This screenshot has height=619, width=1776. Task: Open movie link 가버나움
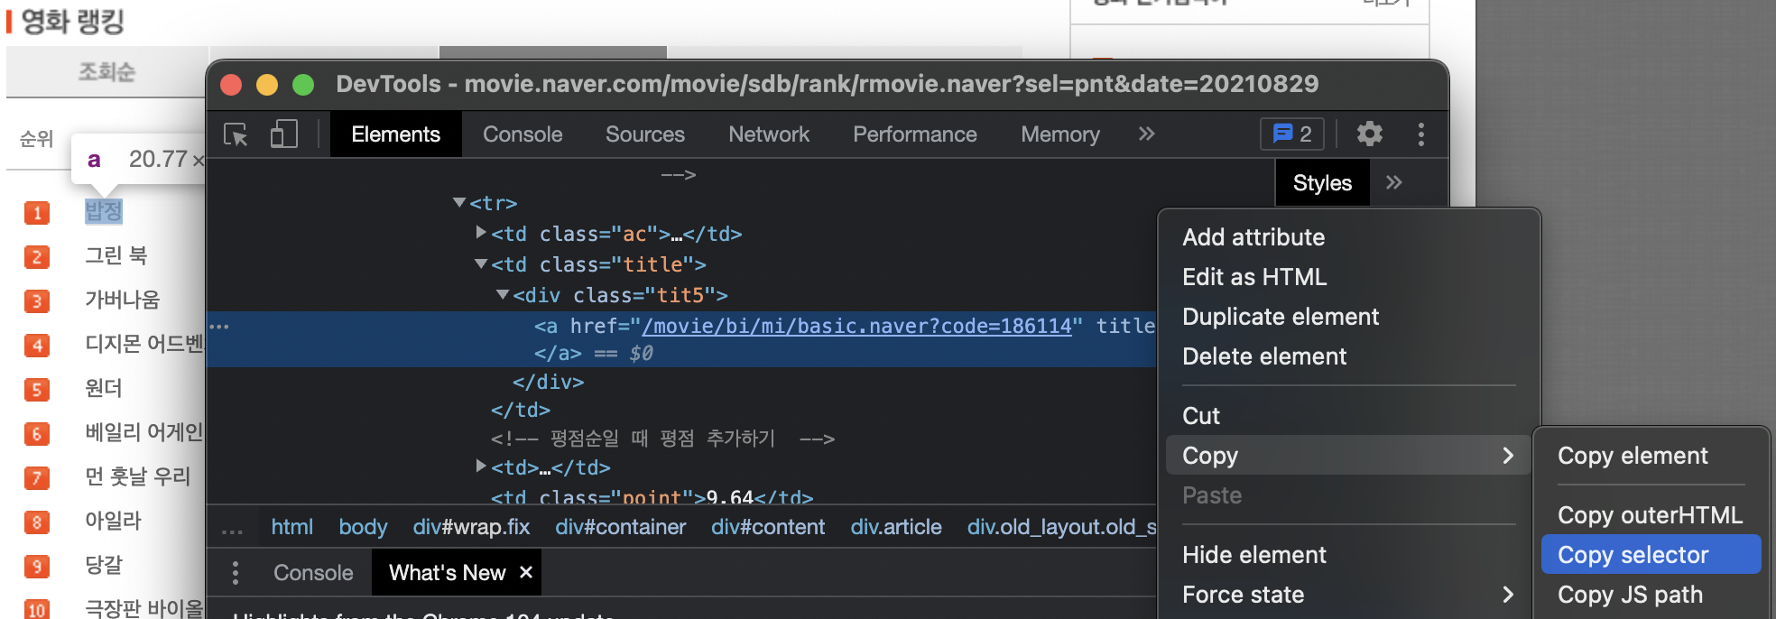coord(122,300)
